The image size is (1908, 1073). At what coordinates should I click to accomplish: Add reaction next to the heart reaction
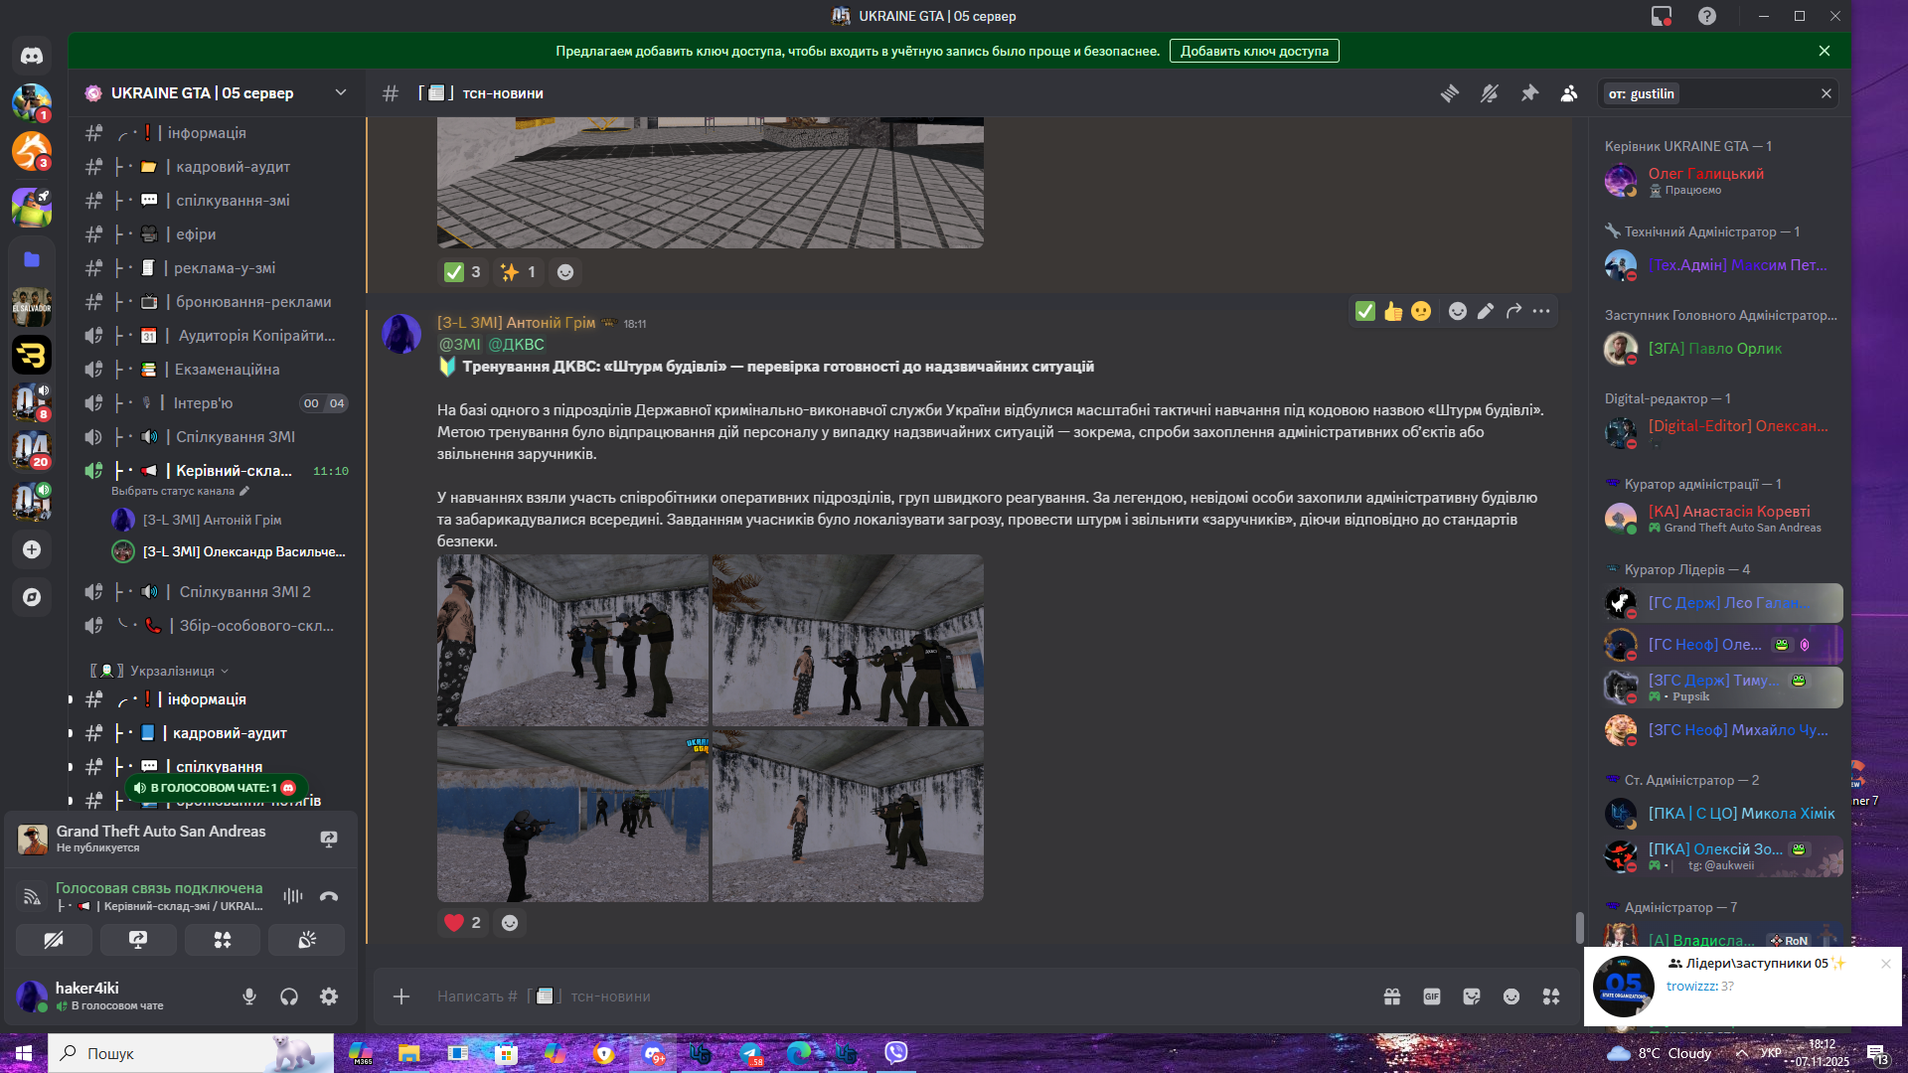click(510, 923)
